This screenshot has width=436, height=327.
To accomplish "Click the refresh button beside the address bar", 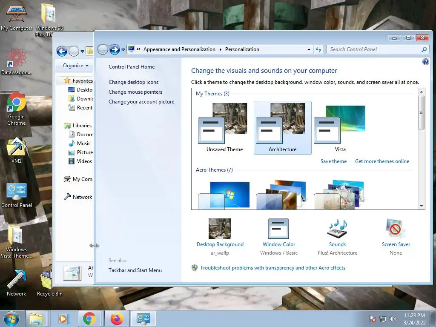I will 318,49.
